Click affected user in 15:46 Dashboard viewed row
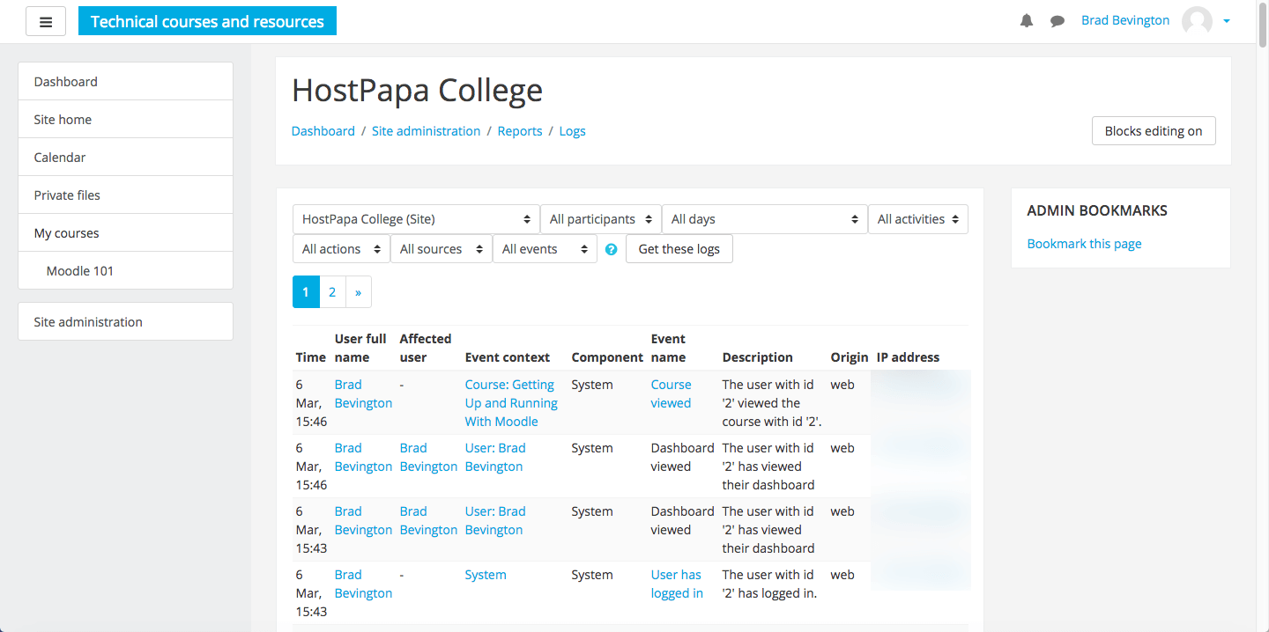This screenshot has height=632, width=1269. pos(428,457)
